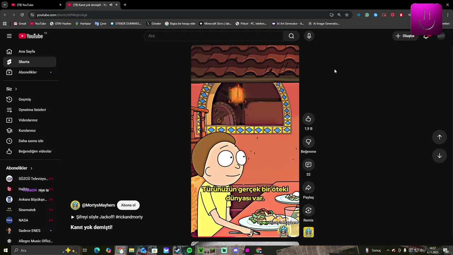The width and height of the screenshot is (453, 255).
Task: Open the notifications bell
Action: click(x=426, y=36)
